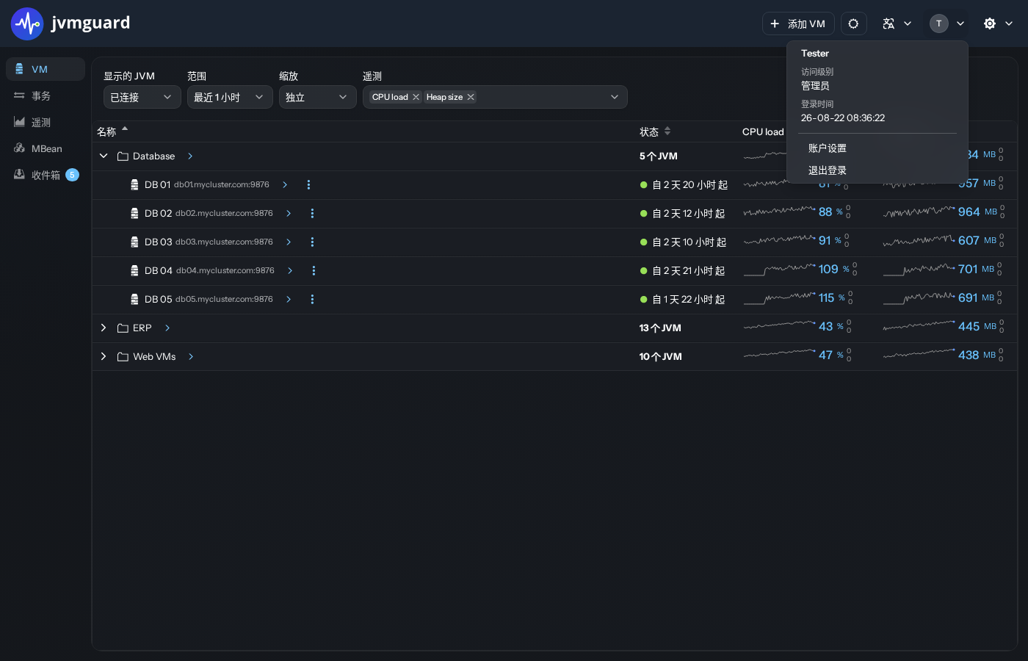Click the DB 04 heap size sparkline

pos(919,270)
